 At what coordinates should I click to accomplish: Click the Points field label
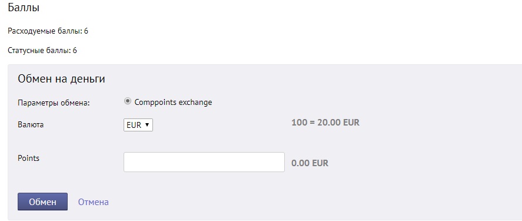[x=29, y=158]
